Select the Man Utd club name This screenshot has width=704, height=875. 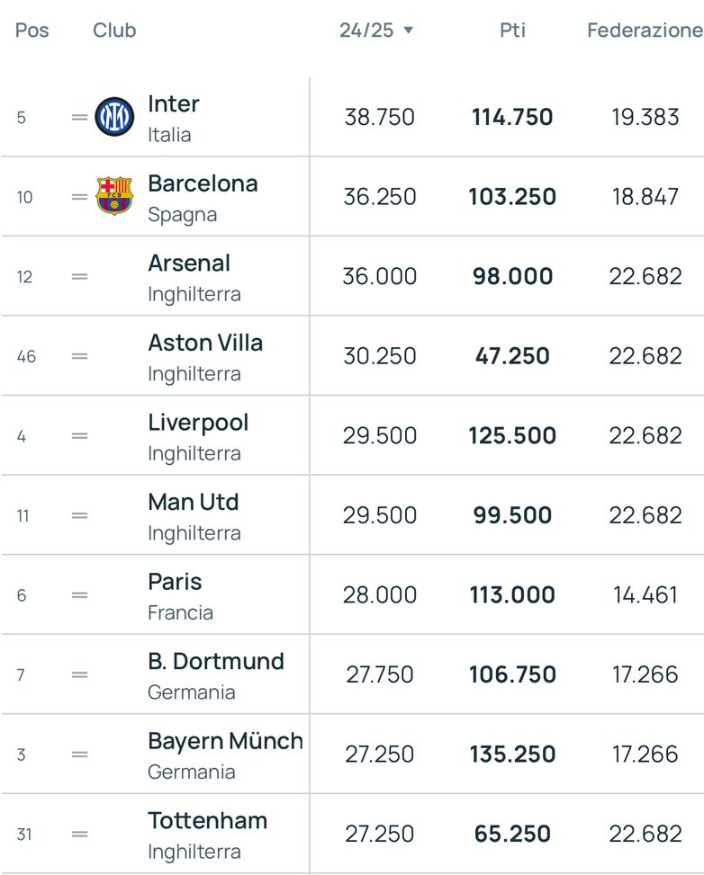[x=194, y=502]
